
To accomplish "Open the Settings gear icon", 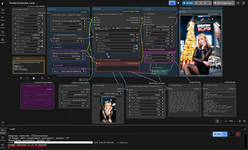I will (x=3, y=146).
